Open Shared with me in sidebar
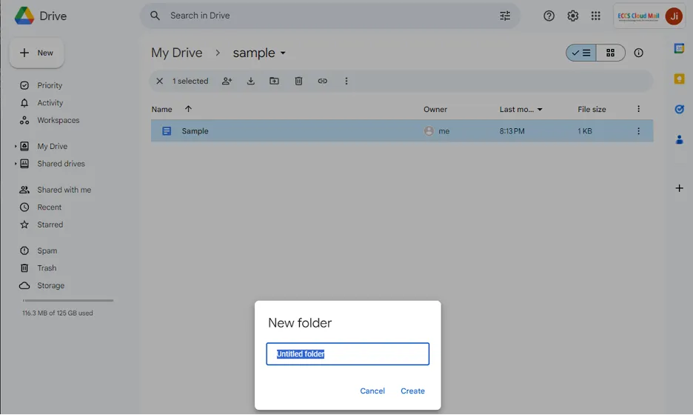This screenshot has height=415, width=693. click(64, 190)
